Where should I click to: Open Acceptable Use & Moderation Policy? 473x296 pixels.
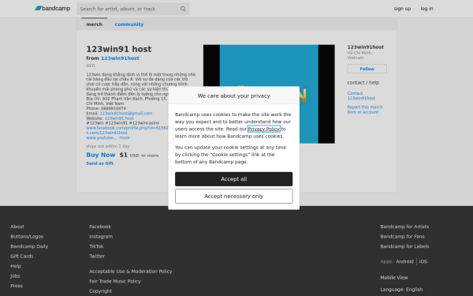(x=131, y=272)
